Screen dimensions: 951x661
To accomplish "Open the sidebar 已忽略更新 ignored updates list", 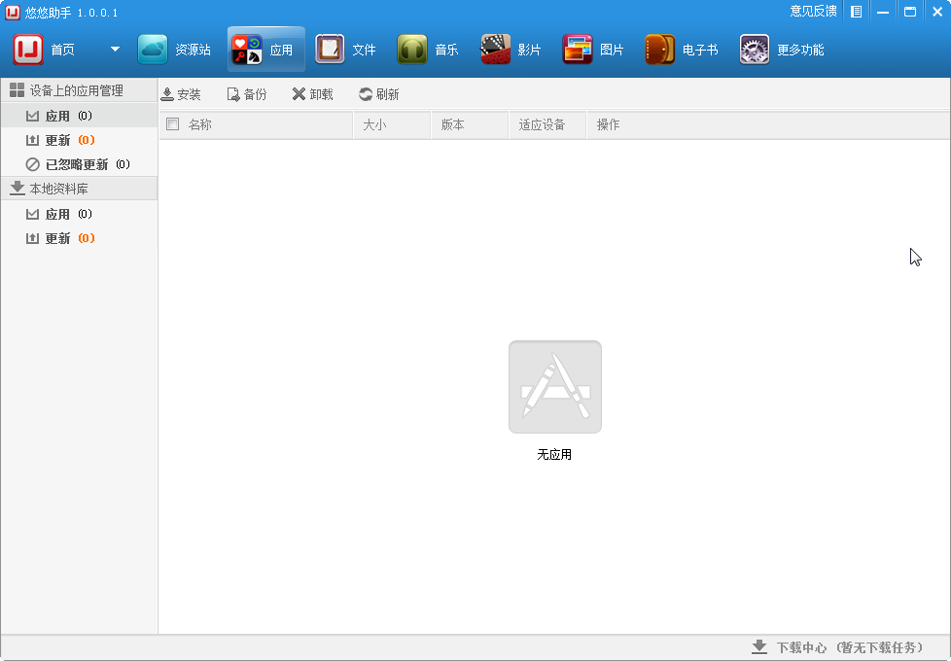I will [81, 164].
